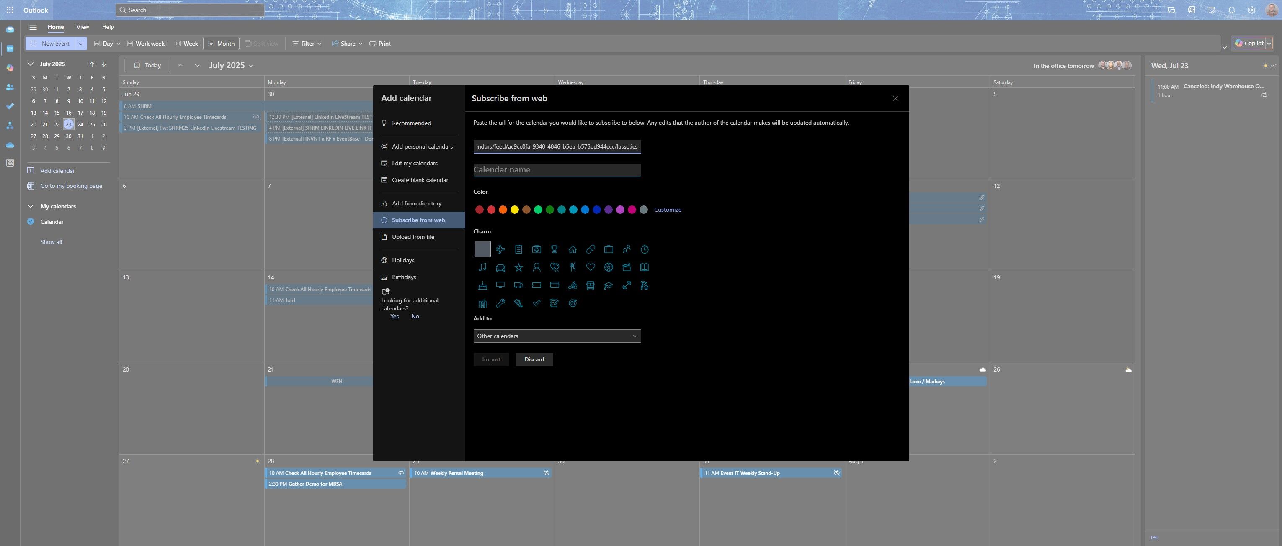Select the airplane charm icon
This screenshot has height=546, width=1282.
(500, 249)
